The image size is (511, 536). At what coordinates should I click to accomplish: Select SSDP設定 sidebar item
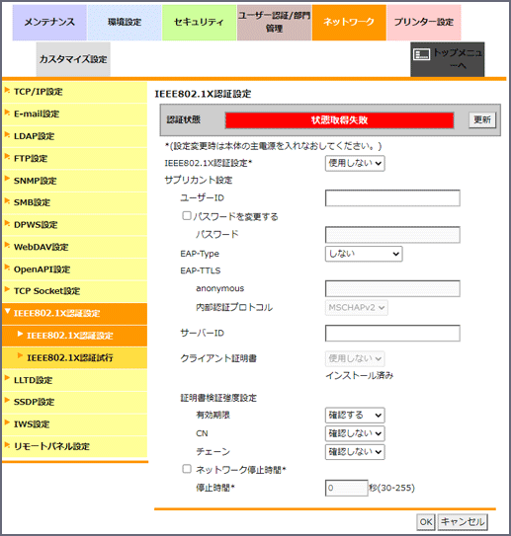[x=74, y=402]
